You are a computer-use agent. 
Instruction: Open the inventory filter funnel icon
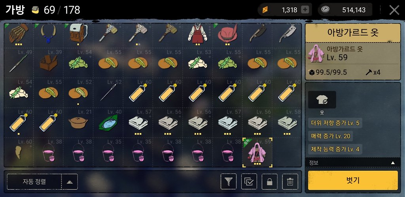[x=229, y=182]
